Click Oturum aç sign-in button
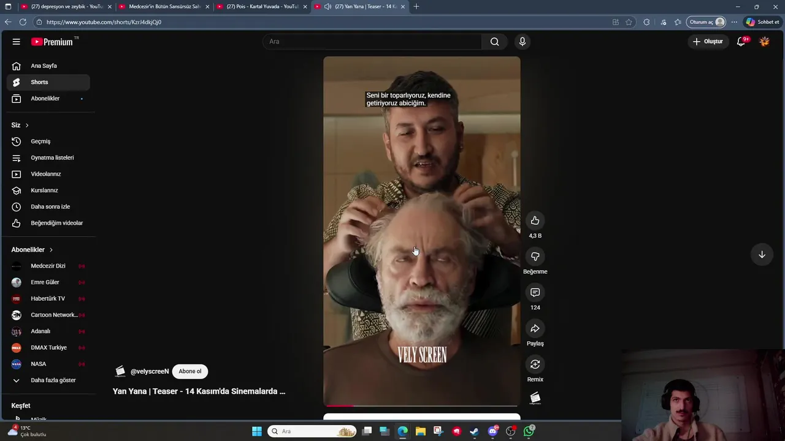 tap(707, 22)
